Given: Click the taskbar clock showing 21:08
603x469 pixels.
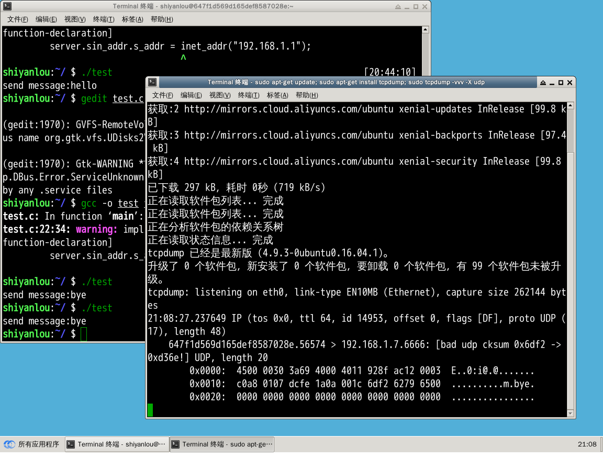Looking at the screenshot, I should [587, 444].
